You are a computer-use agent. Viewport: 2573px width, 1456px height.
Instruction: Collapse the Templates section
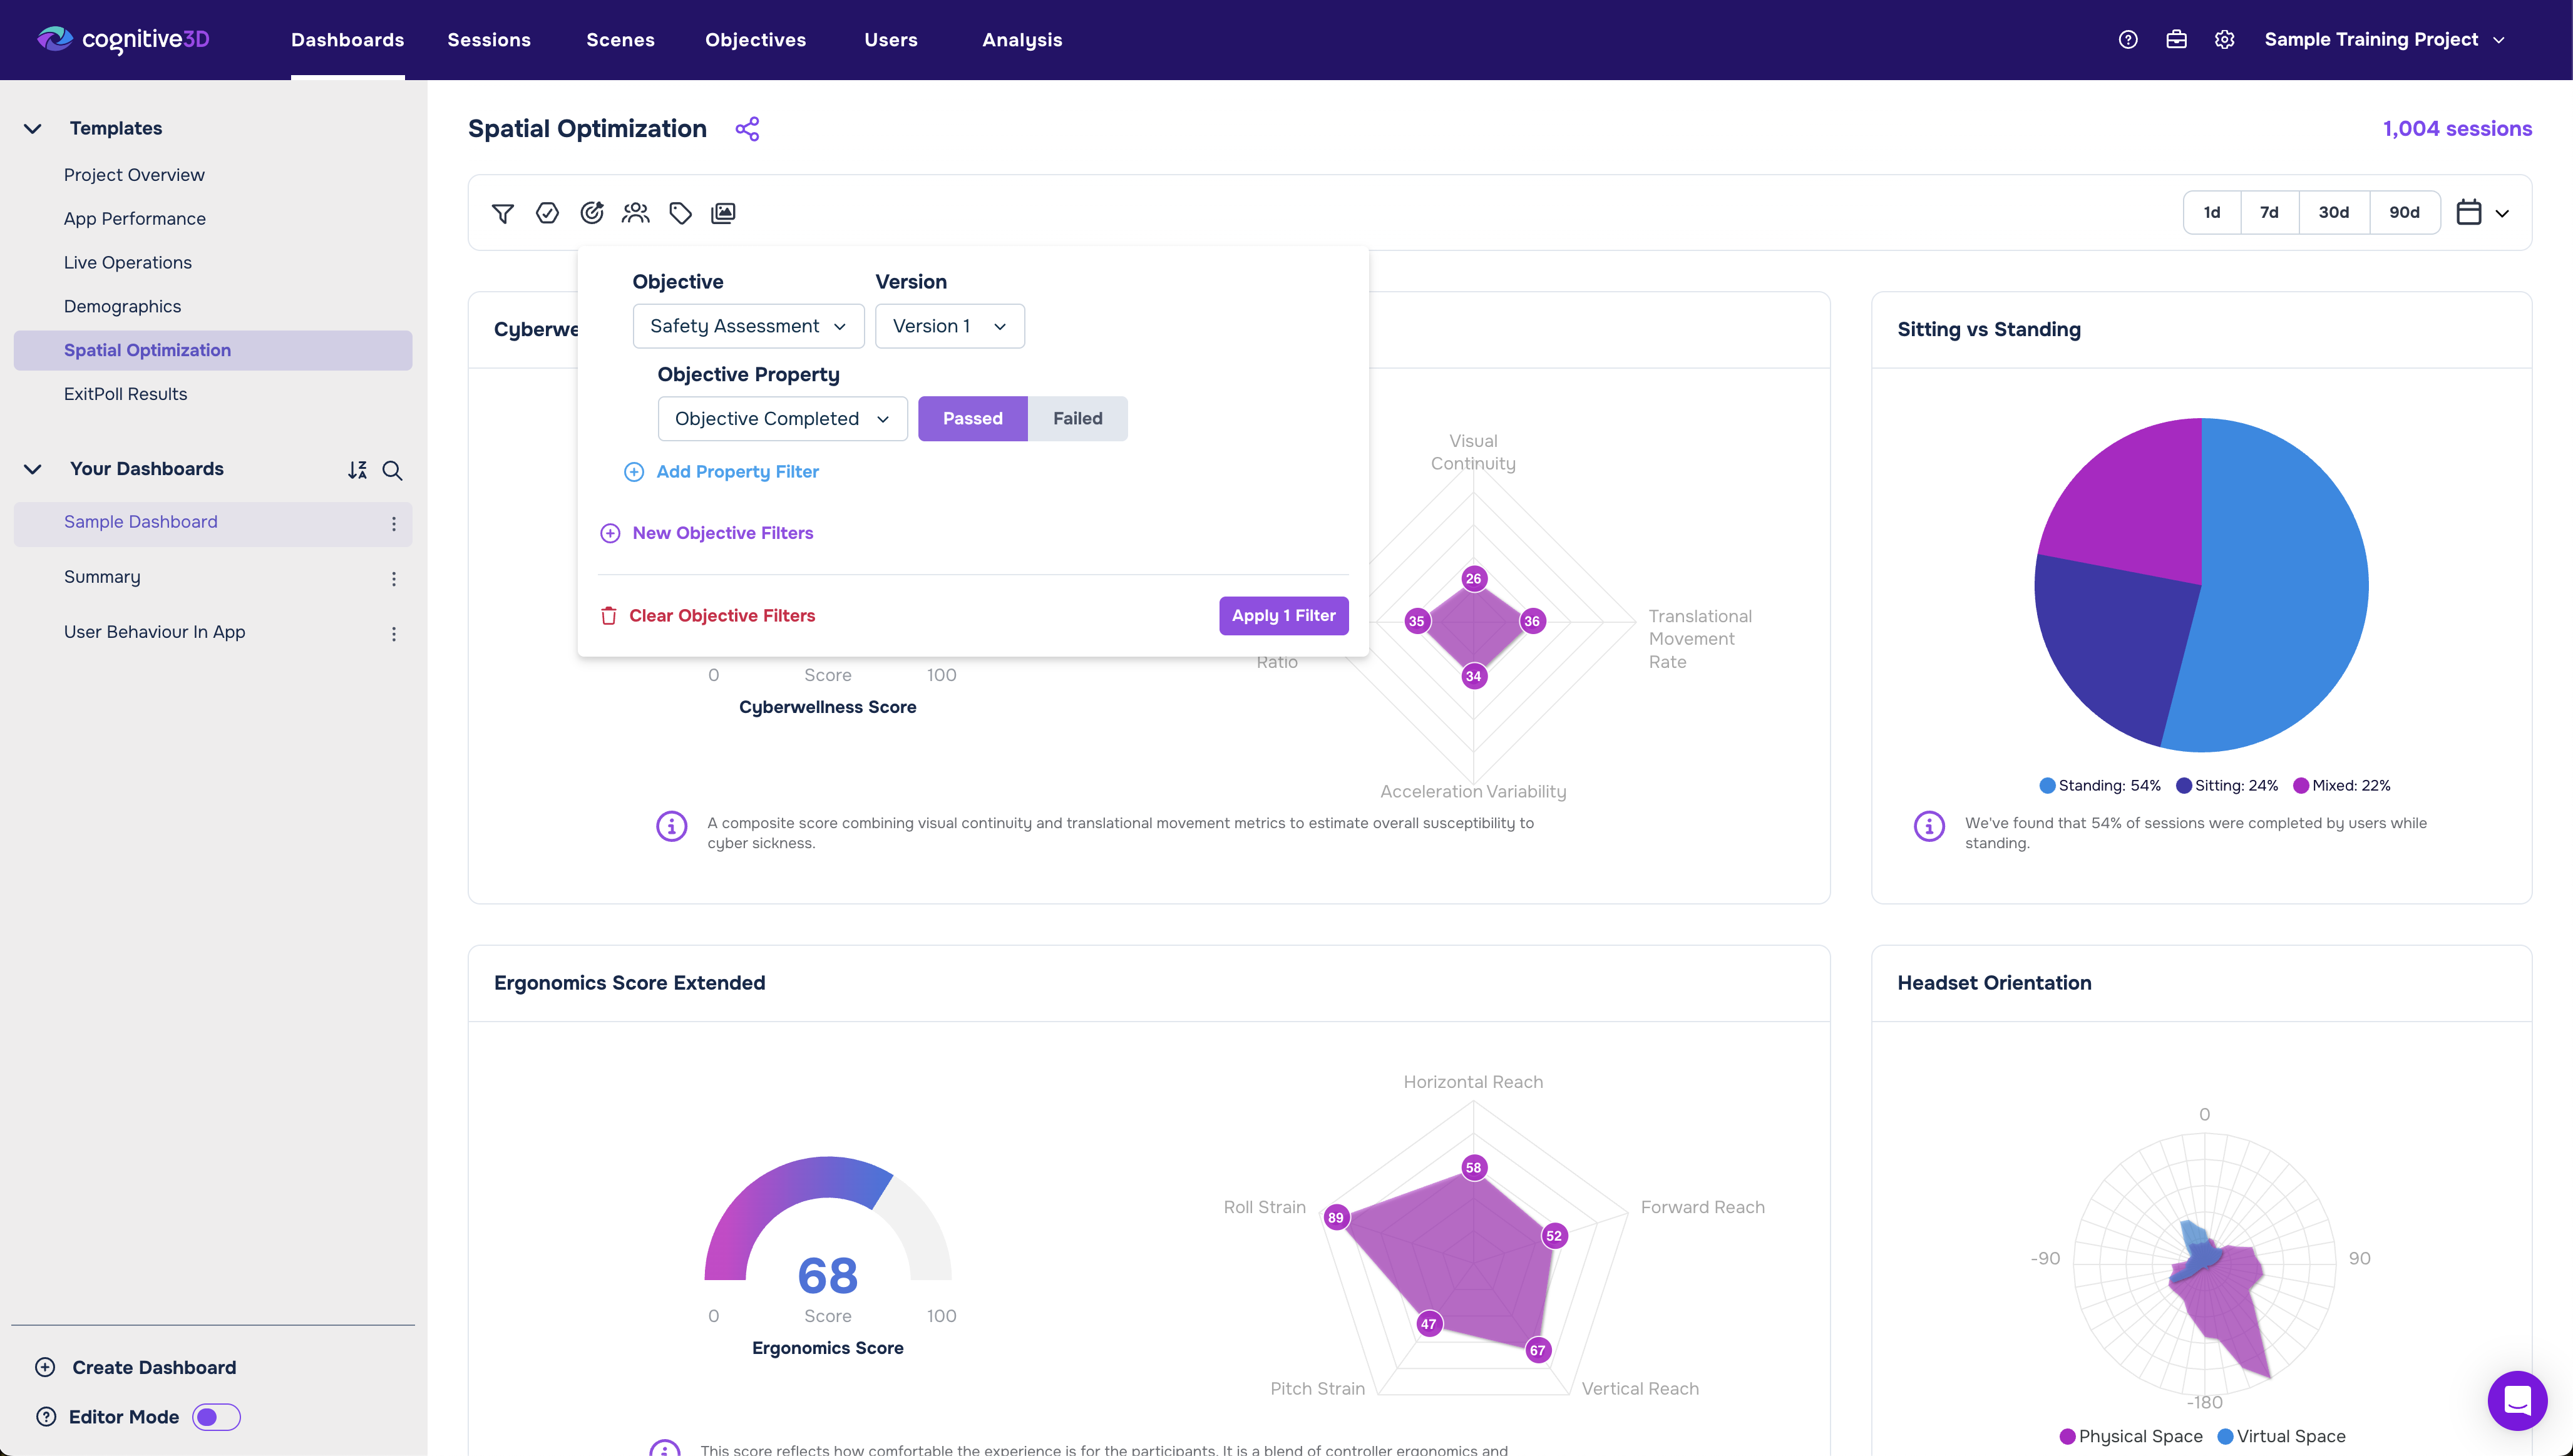(x=33, y=129)
